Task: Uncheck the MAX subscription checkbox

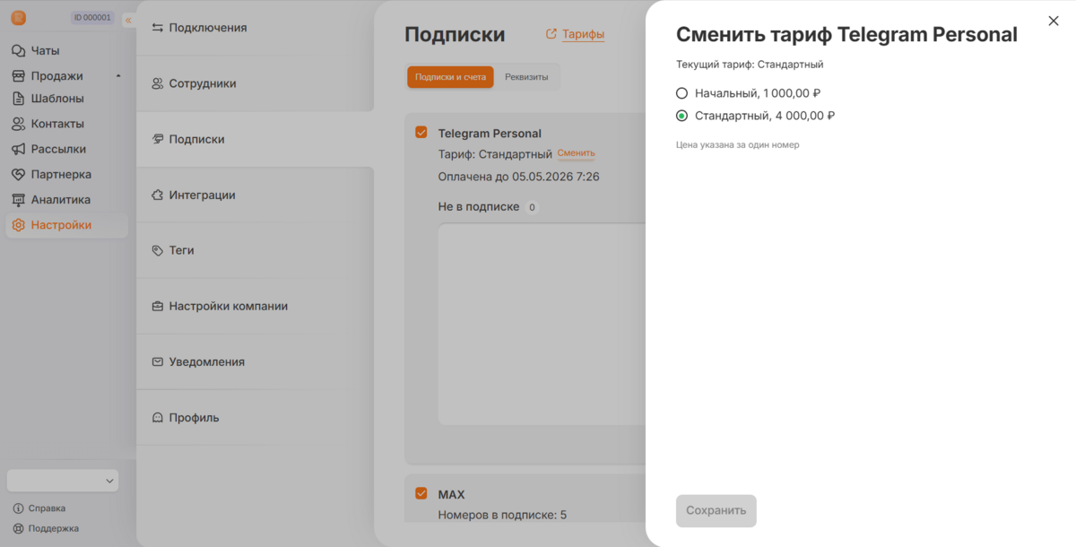Action: [421, 493]
